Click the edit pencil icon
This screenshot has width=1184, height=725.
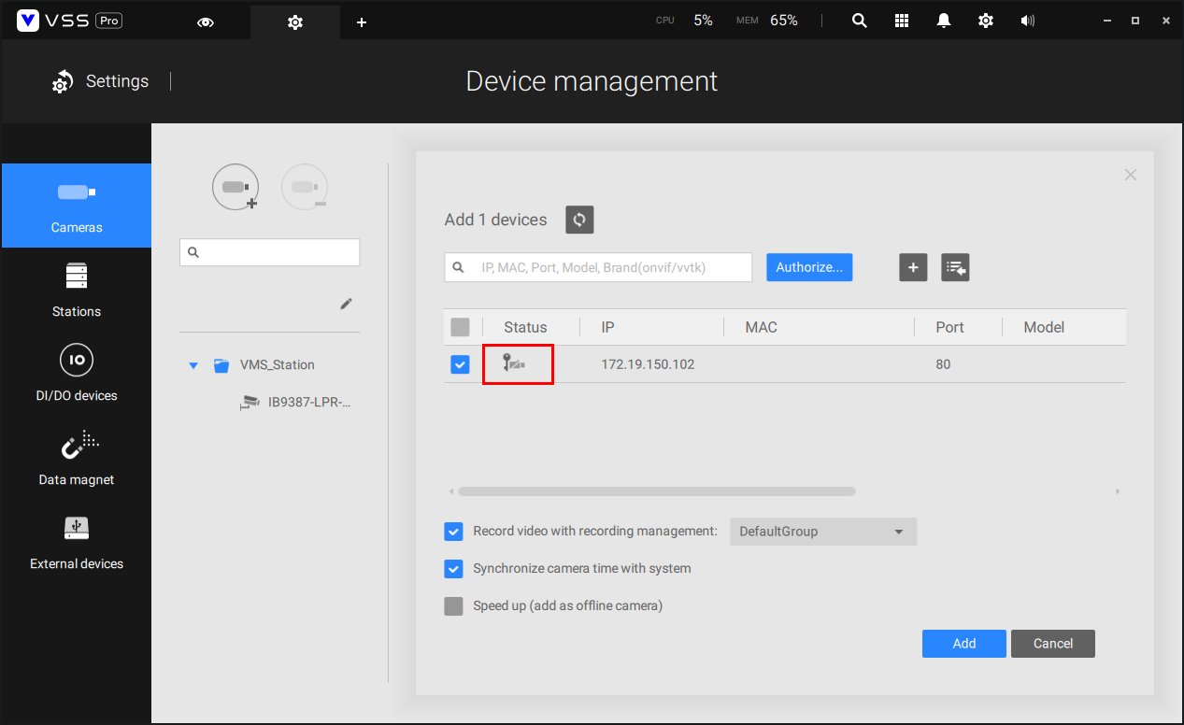point(346,304)
